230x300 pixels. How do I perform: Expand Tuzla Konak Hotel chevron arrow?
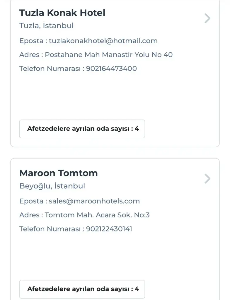tap(207, 18)
